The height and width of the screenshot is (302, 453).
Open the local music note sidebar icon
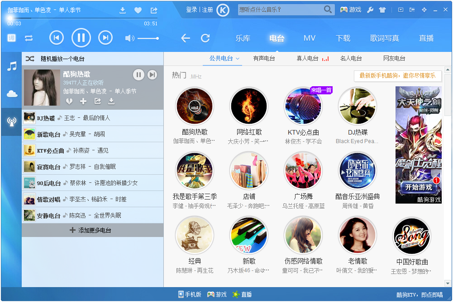click(x=12, y=66)
